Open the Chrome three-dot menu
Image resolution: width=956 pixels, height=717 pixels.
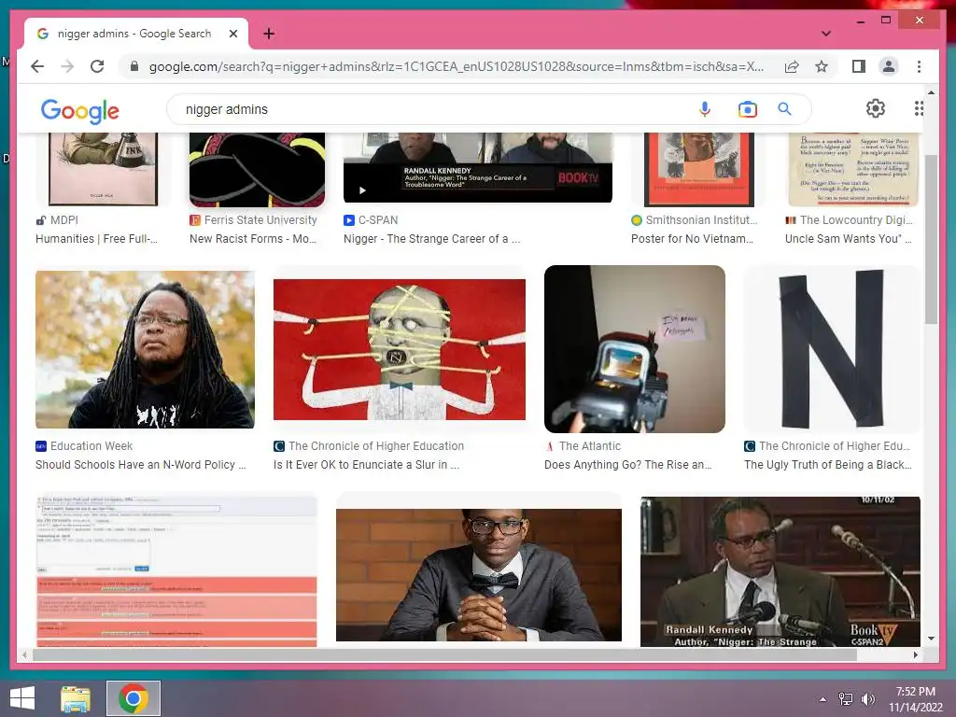click(x=919, y=66)
